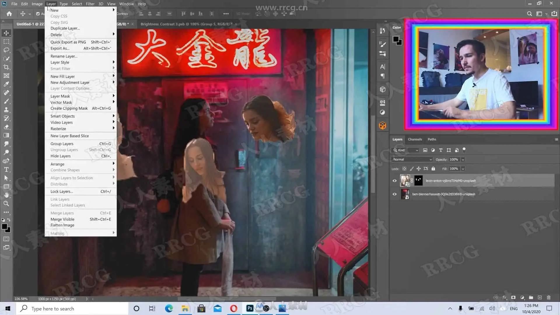Click the foreground color swatch in toolbar
The image size is (560, 315).
click(4, 227)
